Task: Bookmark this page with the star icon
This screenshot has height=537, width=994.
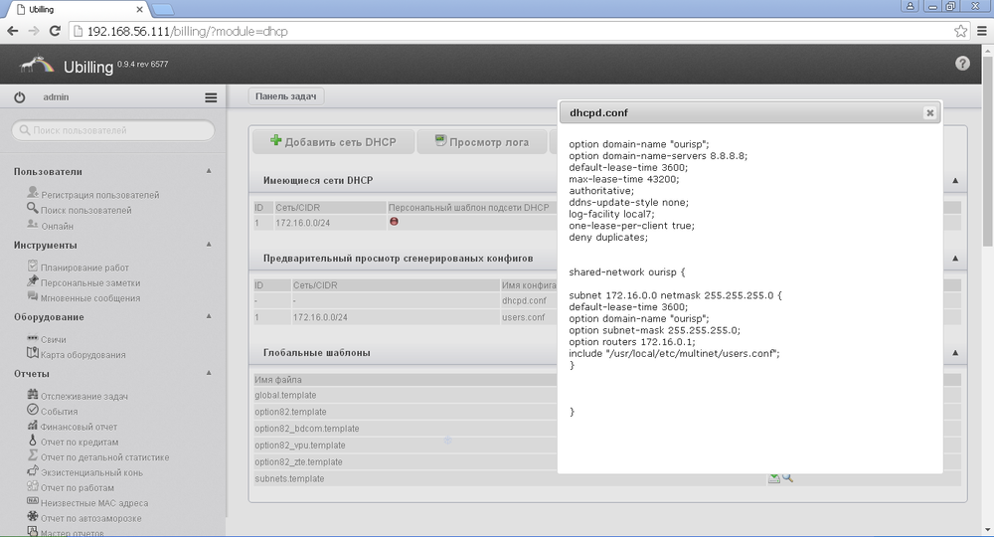Action: click(960, 31)
